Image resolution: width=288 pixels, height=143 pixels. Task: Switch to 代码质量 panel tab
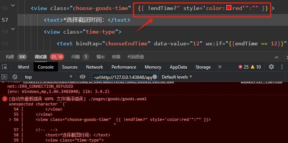point(136,57)
